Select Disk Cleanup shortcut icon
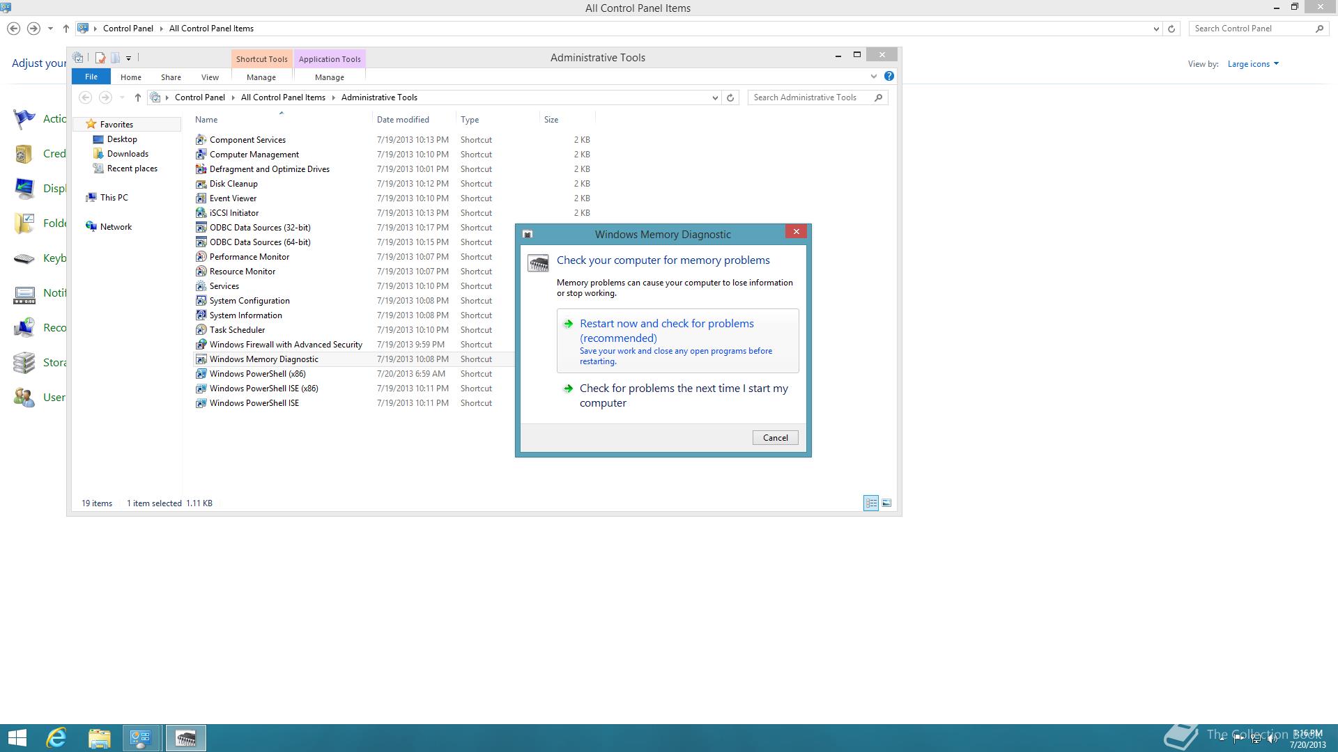 click(x=201, y=184)
